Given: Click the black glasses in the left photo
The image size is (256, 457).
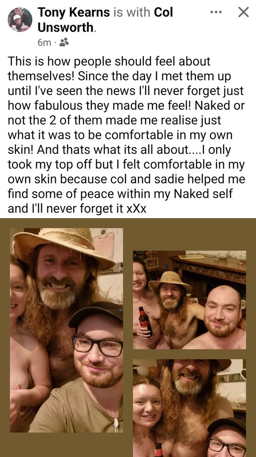Looking at the screenshot, I should pos(97,345).
